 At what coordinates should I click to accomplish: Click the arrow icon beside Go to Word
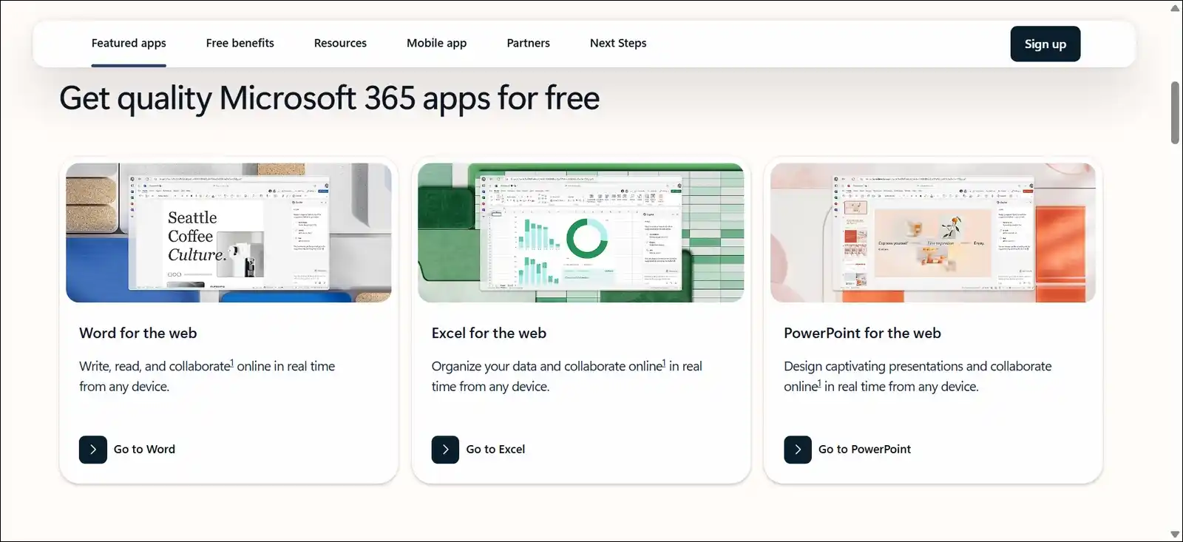click(93, 450)
